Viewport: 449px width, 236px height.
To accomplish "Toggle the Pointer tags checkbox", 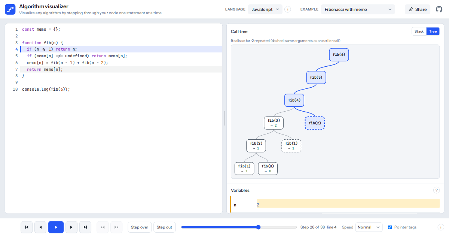I will click(x=390, y=227).
